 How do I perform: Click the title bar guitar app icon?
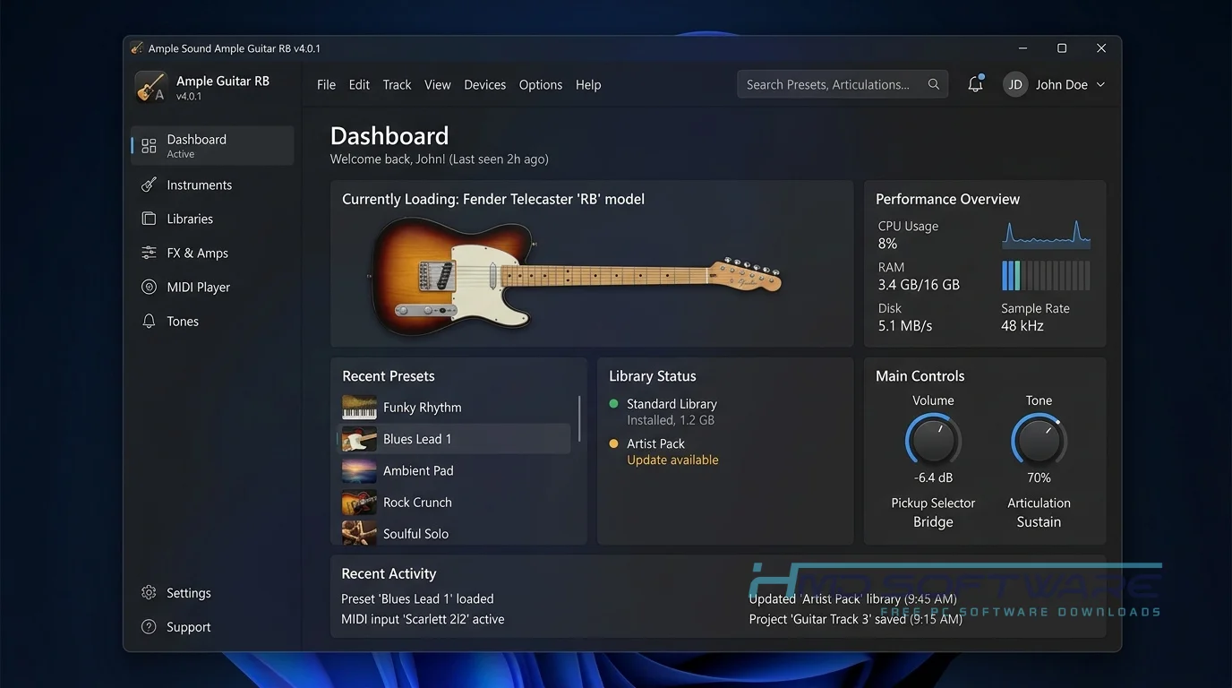pos(136,47)
